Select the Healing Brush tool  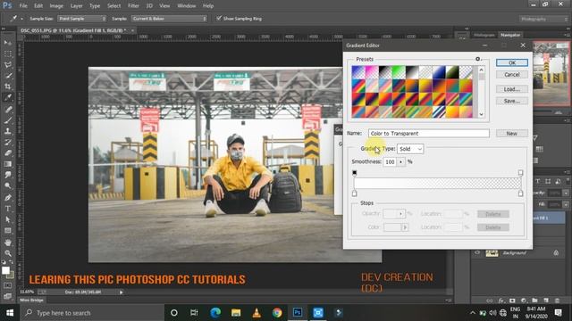[8, 109]
